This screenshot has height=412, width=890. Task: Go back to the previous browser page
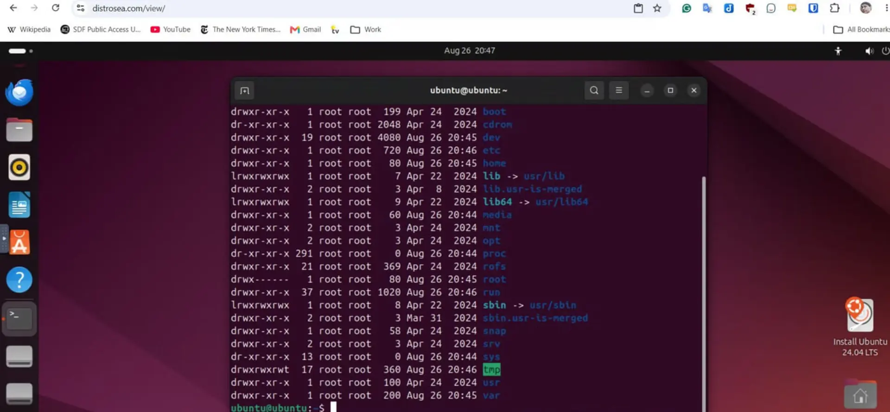13,8
